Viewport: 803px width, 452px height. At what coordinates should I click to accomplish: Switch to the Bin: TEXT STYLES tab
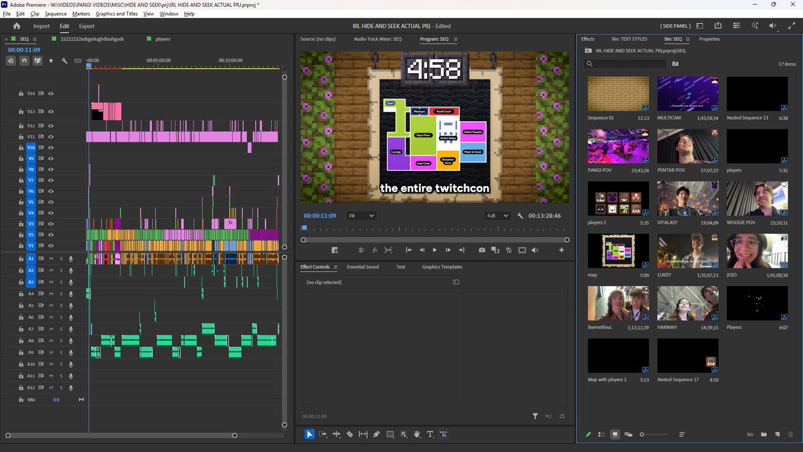[x=630, y=40]
